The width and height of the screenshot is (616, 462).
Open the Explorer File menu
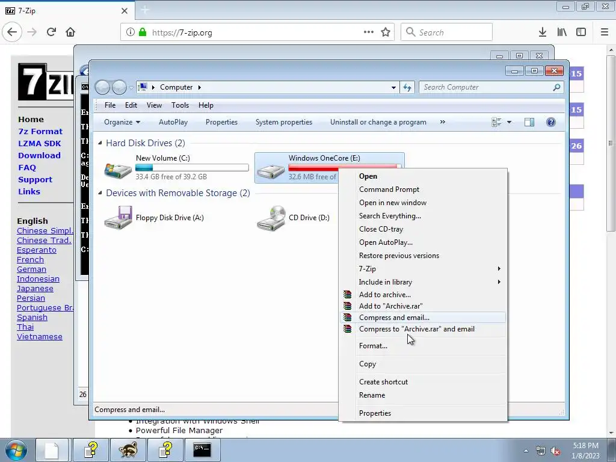110,105
